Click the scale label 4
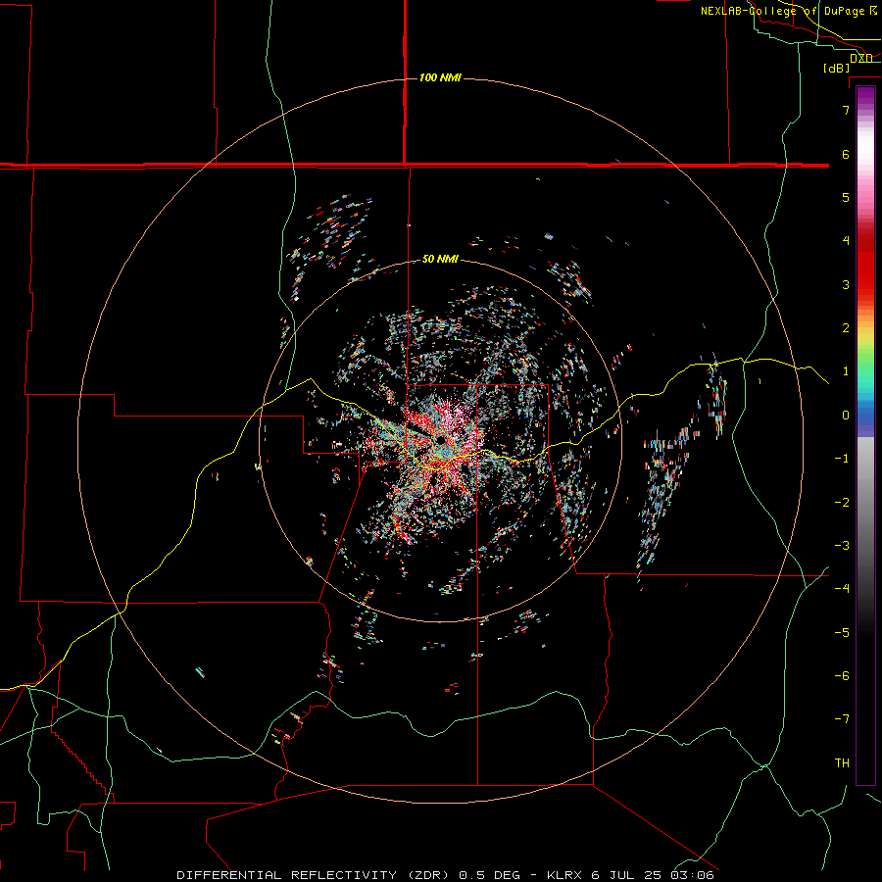 [x=846, y=241]
